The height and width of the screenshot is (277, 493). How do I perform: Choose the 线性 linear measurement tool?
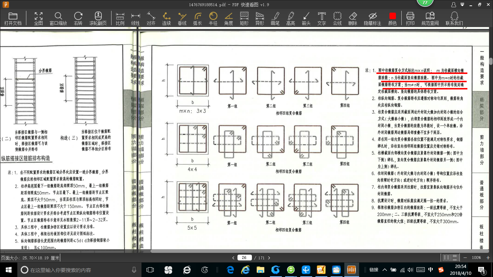coord(135,18)
